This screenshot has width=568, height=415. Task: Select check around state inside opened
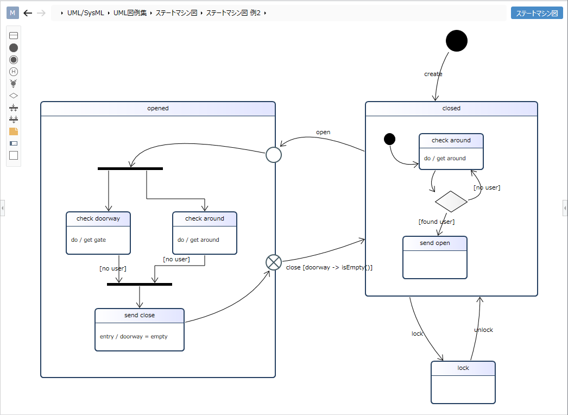tap(205, 233)
